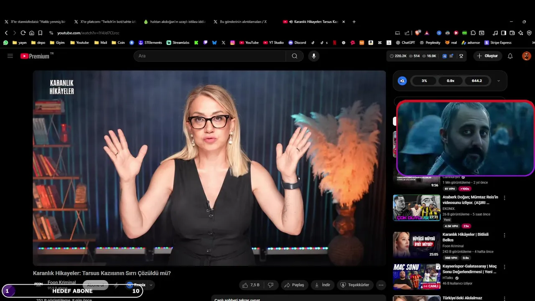This screenshot has height=301, width=535.
Task: Open the extensions puzzle-piece icon
Action: tap(473, 33)
